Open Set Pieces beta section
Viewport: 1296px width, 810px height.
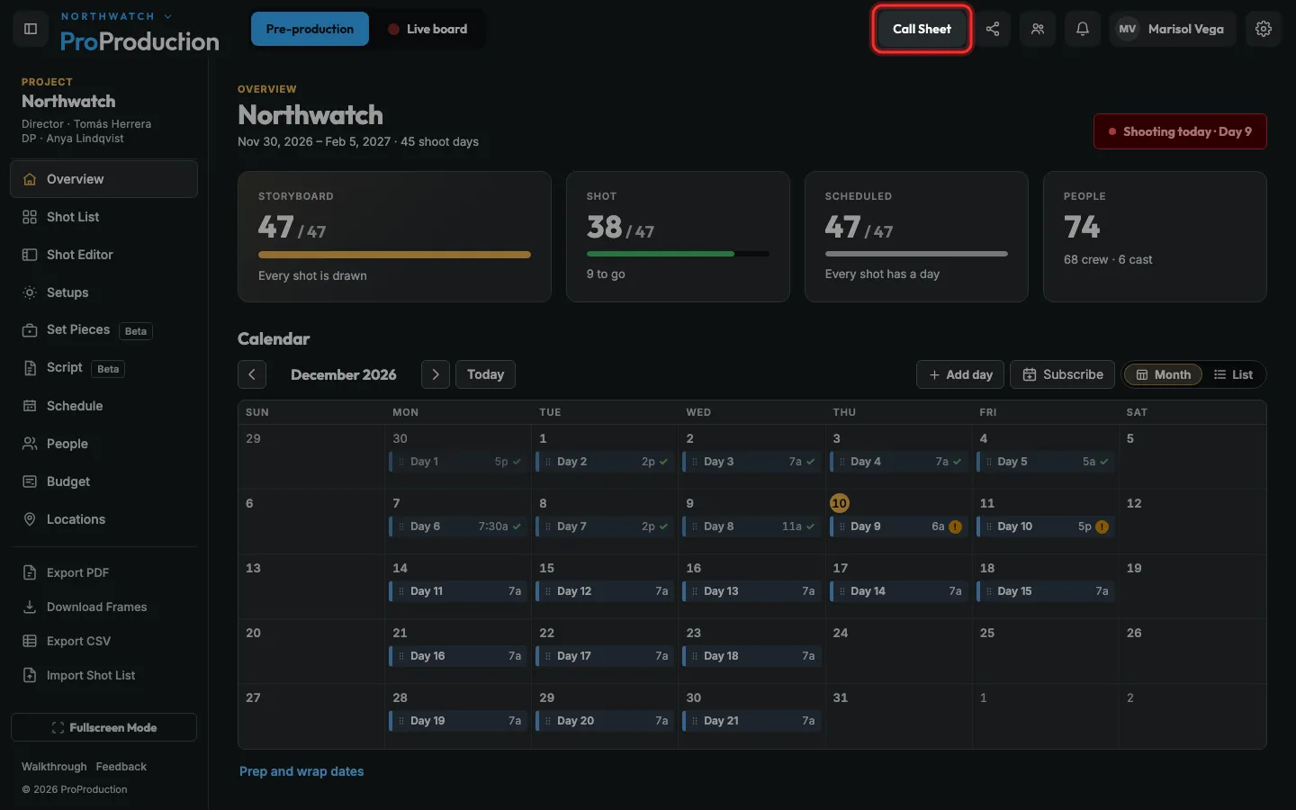coord(103,330)
